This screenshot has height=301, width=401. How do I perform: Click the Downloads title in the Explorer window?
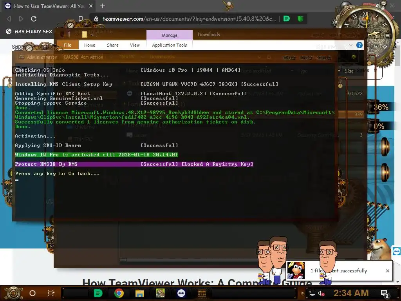(x=209, y=34)
